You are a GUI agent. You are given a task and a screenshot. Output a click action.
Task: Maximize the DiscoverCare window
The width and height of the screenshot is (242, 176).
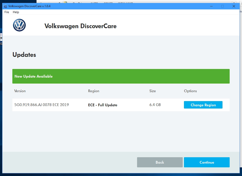(222, 6)
